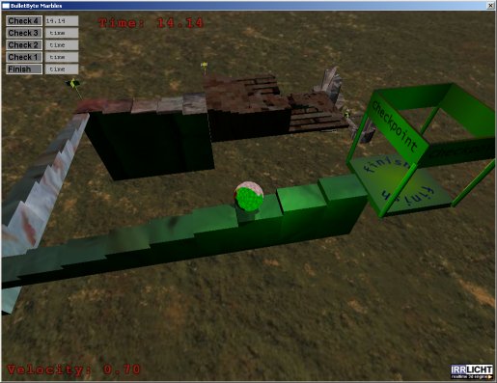
Task: Click the Finish button
Action: click(x=24, y=69)
